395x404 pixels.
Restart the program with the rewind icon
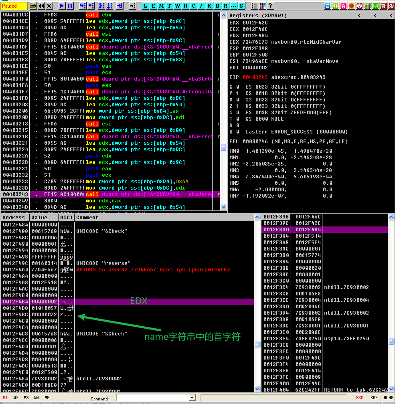(41, 6)
